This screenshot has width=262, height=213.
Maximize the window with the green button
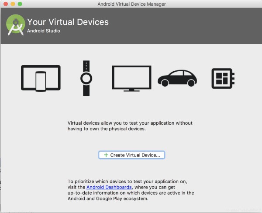coord(20,4)
